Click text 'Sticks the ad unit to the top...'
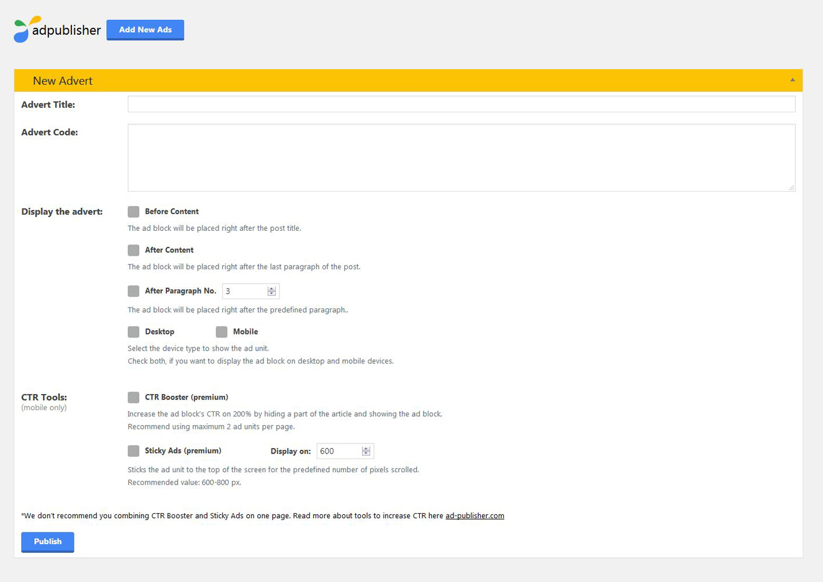823x582 pixels. 273,470
